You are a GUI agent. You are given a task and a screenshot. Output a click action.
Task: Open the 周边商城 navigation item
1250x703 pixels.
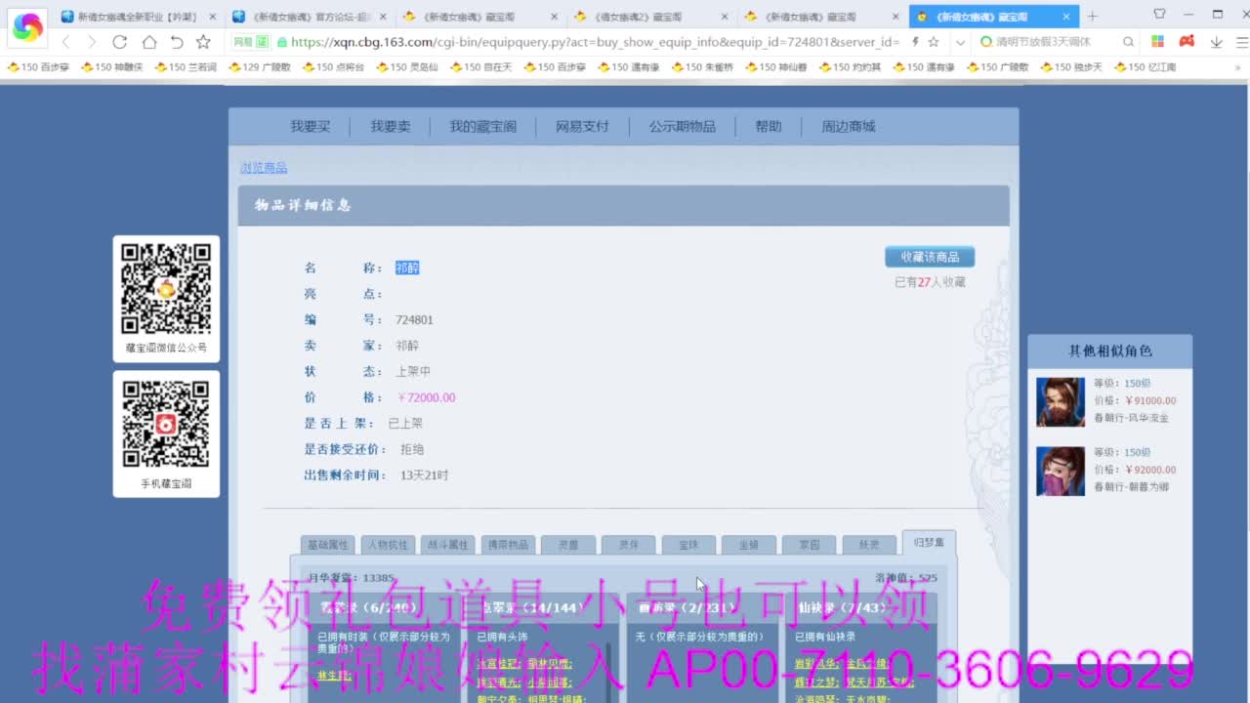(848, 127)
